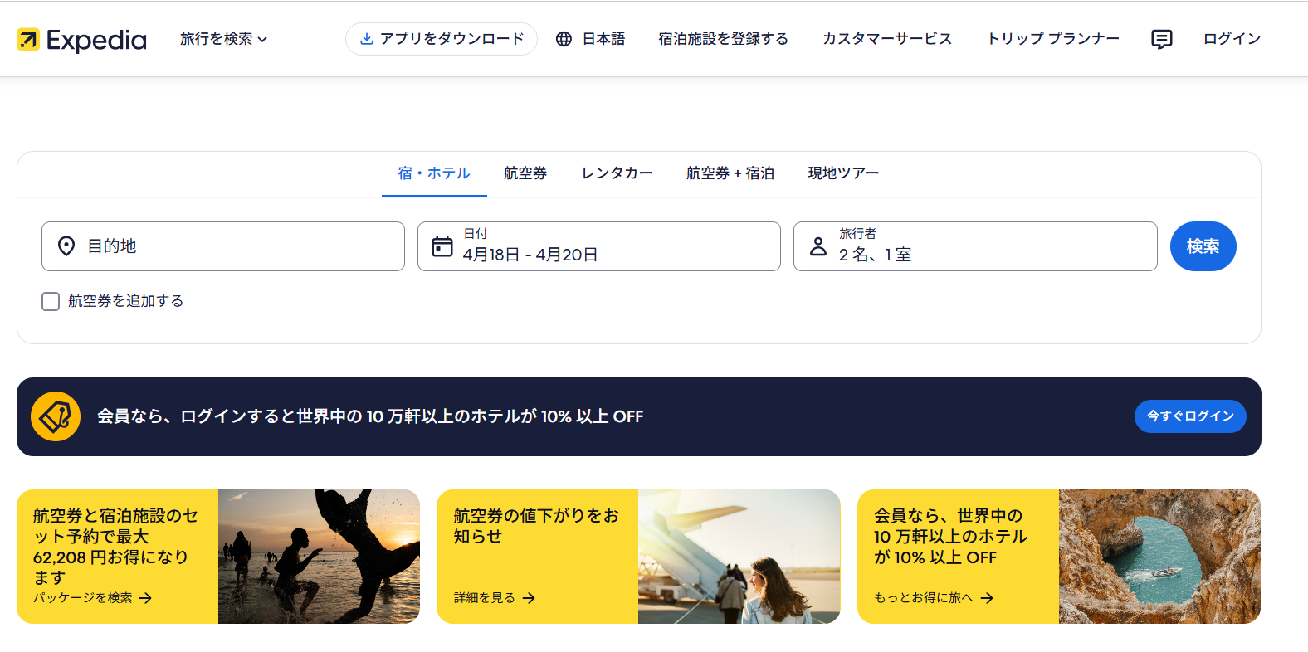Click arrow next to もっとお得に旅へ
This screenshot has height=652, width=1308.
tap(987, 598)
